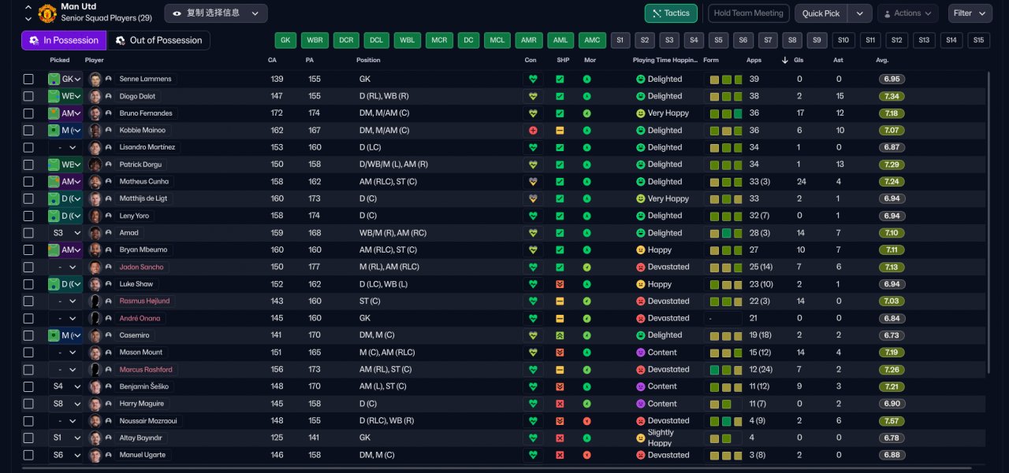Click Luke Shaw's low sharpness icon
The height and width of the screenshot is (473, 1009).
click(560, 284)
